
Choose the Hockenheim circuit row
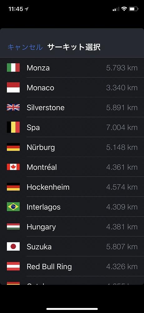click(x=72, y=187)
